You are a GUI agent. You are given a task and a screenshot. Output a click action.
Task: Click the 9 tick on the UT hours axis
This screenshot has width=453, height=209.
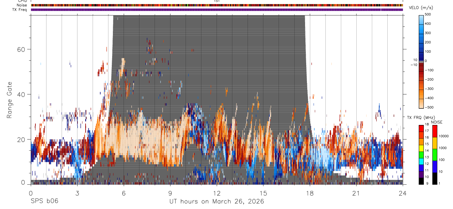point(170,193)
